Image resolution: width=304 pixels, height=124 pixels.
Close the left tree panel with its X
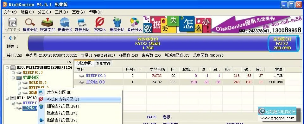(x=70, y=62)
